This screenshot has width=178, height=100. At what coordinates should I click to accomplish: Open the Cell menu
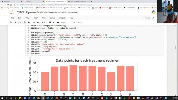point(44,18)
